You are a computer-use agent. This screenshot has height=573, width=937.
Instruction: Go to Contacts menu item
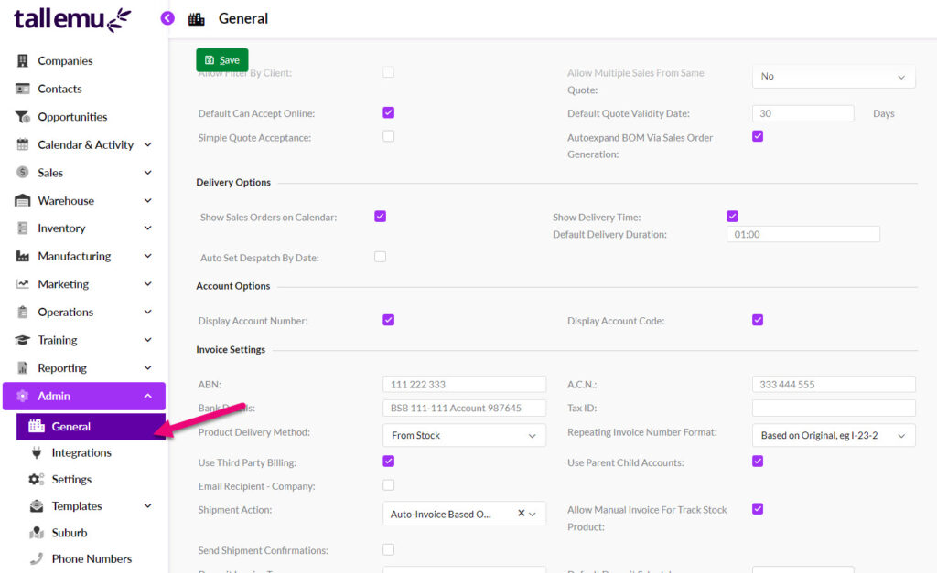(59, 89)
